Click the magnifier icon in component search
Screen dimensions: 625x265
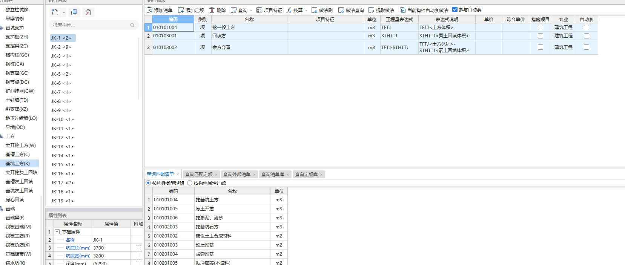click(132, 25)
